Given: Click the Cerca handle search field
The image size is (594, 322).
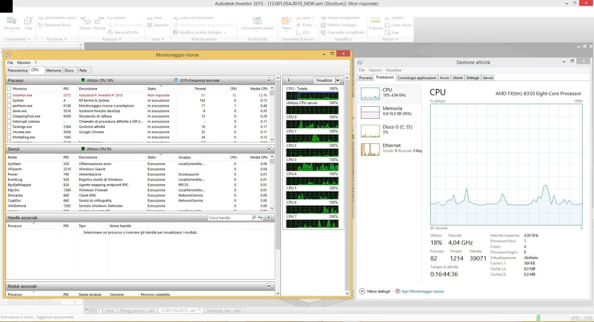Looking at the screenshot, I should point(229,218).
